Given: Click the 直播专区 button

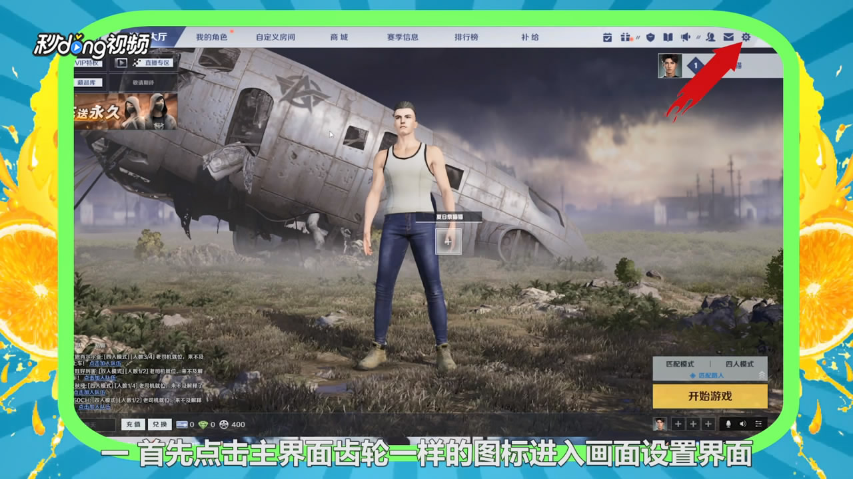Looking at the screenshot, I should coord(154,63).
